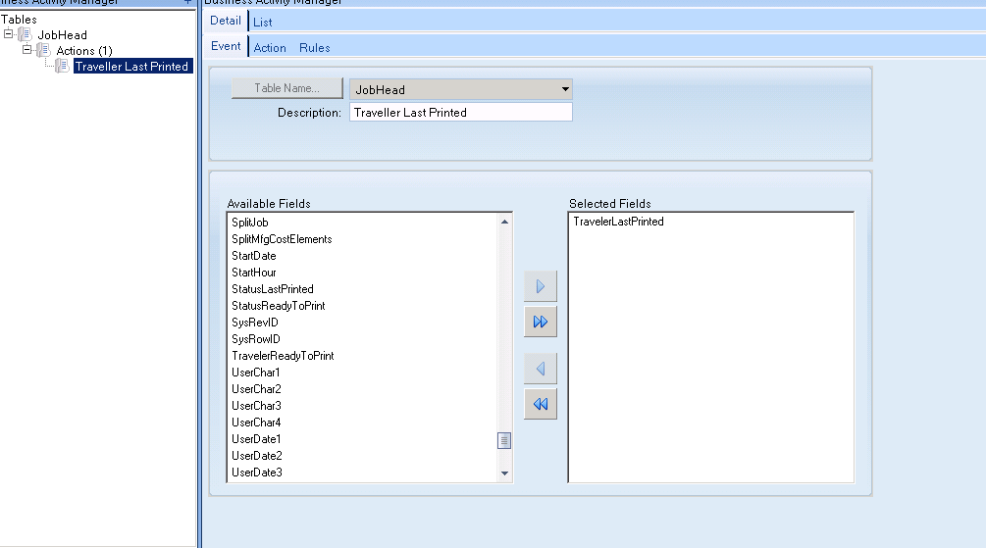Select UserChar2 in Available Fields
986x548 pixels.
pos(256,389)
